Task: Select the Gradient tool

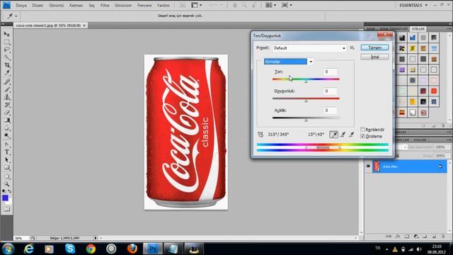Action: tap(6, 120)
